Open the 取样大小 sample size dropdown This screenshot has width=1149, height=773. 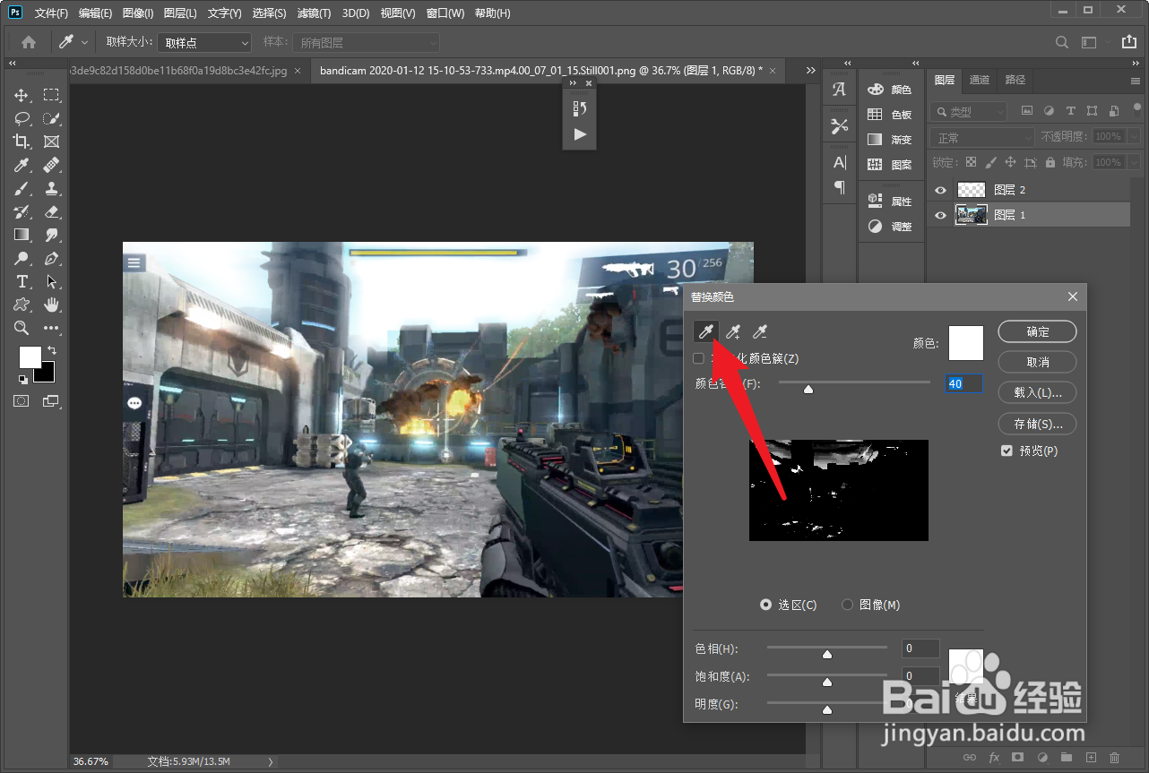click(204, 42)
